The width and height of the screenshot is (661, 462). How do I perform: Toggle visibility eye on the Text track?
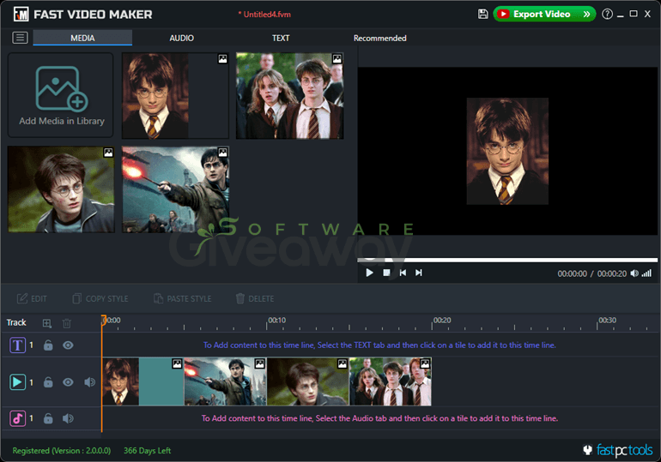tap(68, 345)
